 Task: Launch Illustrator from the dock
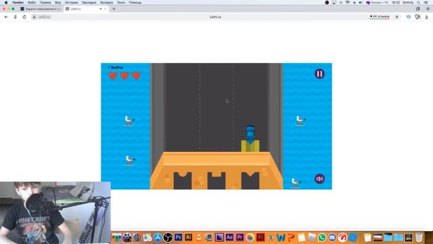[188, 237]
